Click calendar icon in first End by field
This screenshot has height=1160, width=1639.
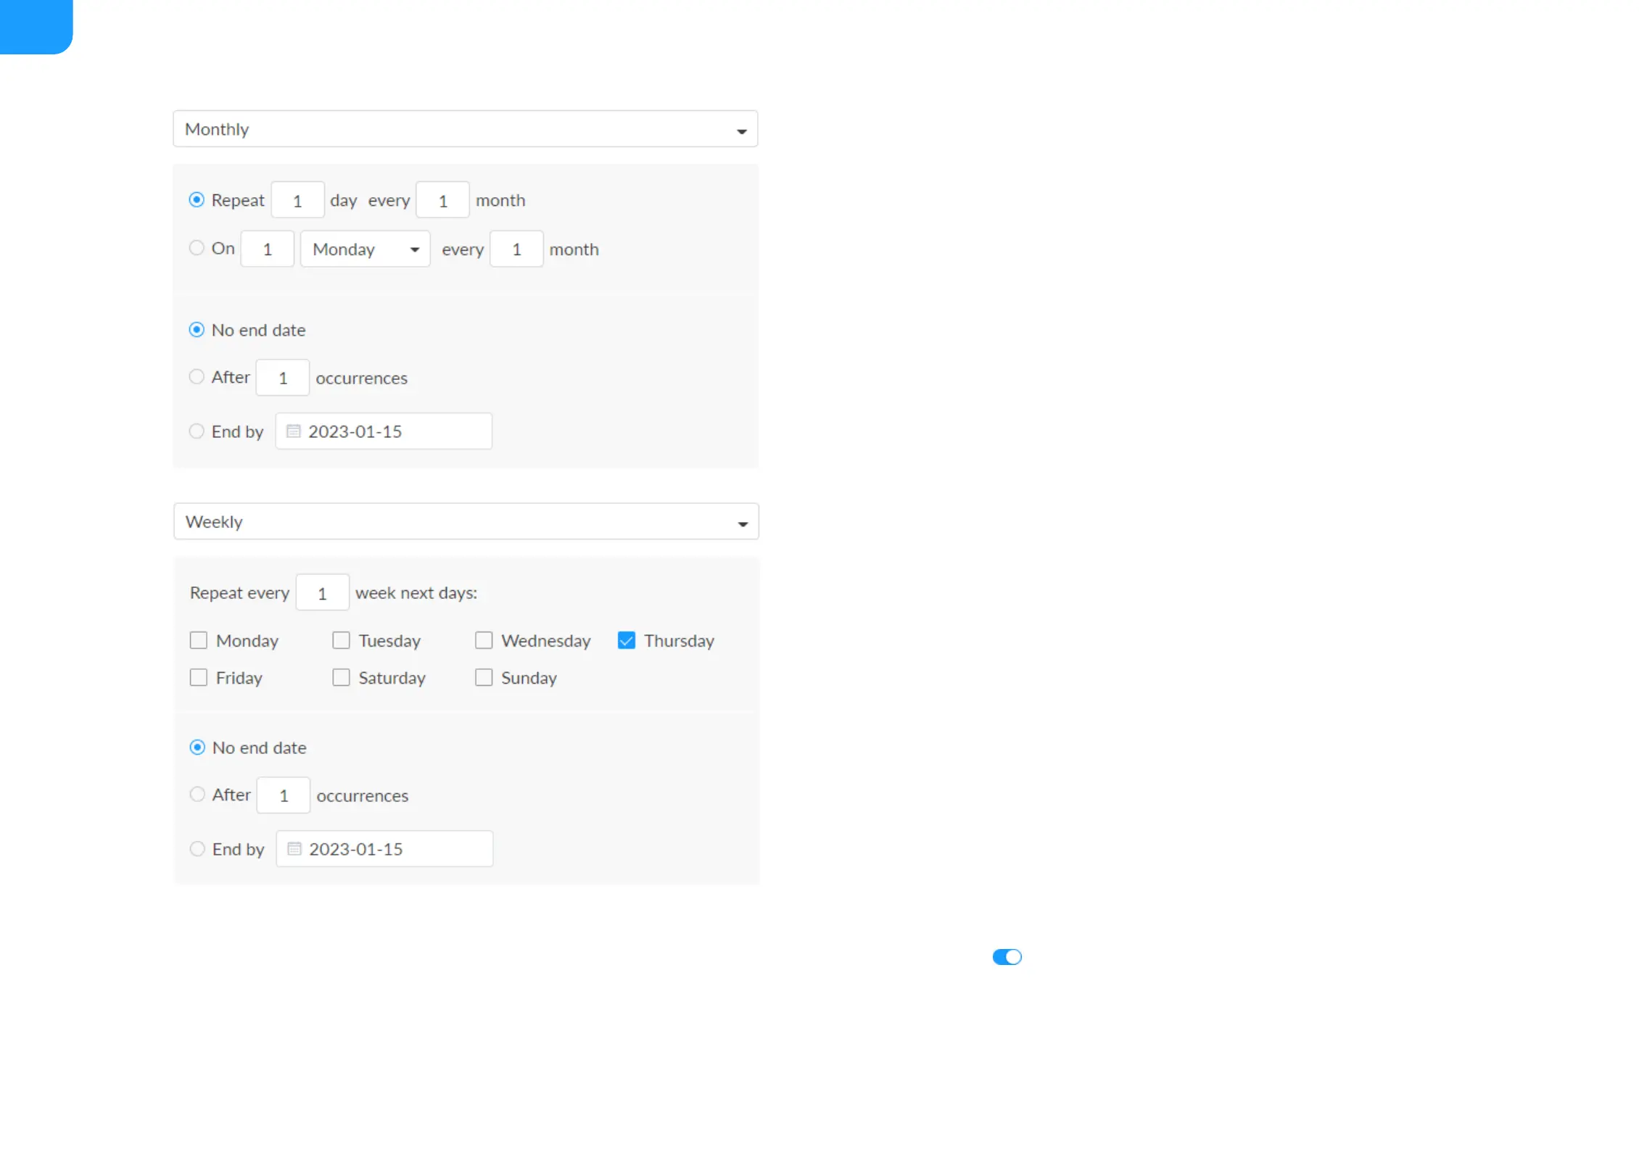293,431
